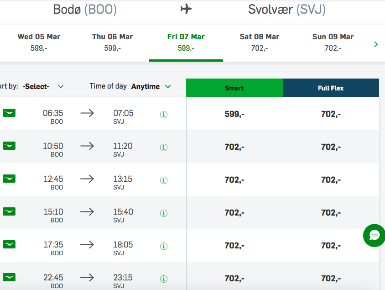Click info icon for 17:35 flight

164,246
